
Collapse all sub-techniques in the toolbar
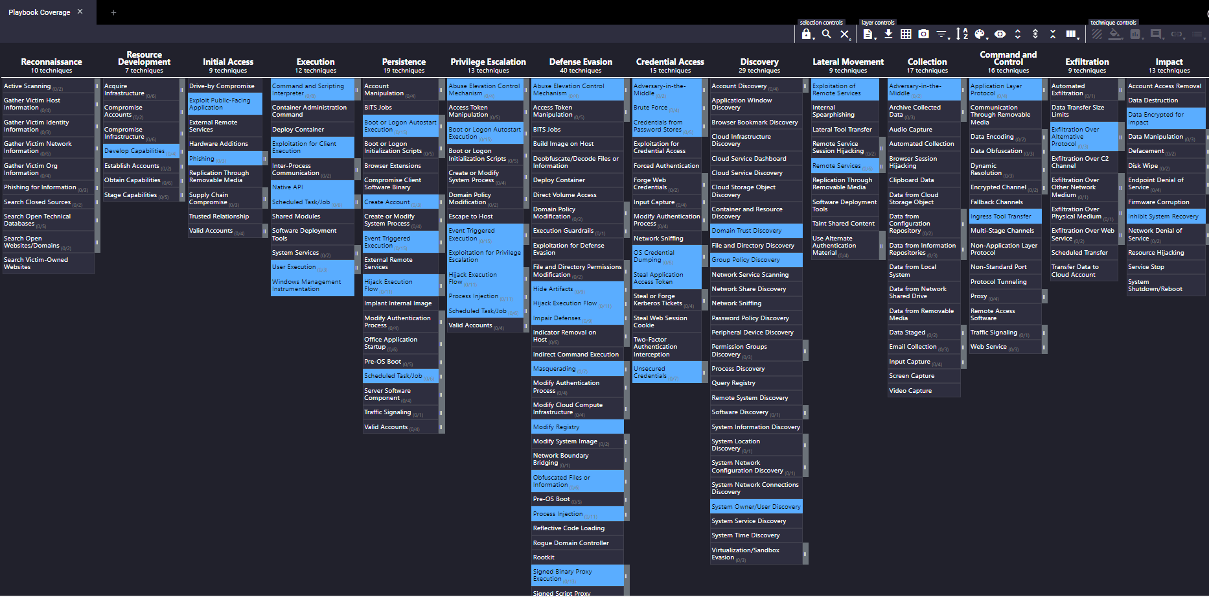pos(1052,34)
